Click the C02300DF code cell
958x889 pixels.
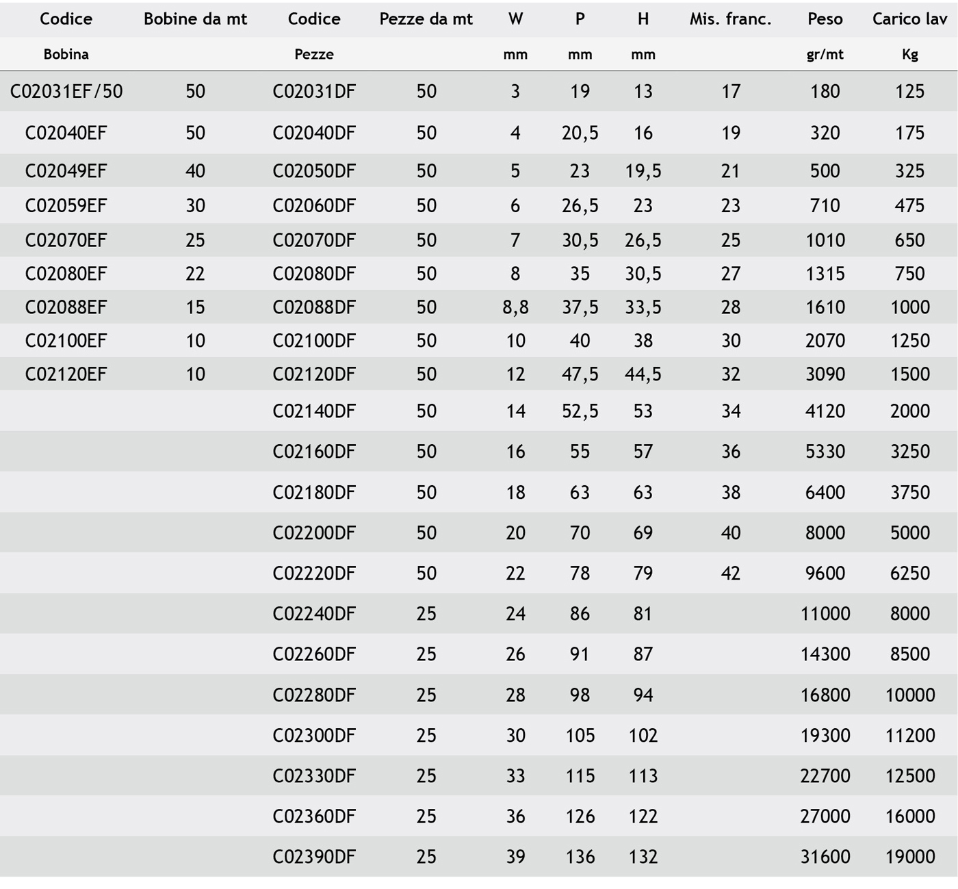pos(314,736)
